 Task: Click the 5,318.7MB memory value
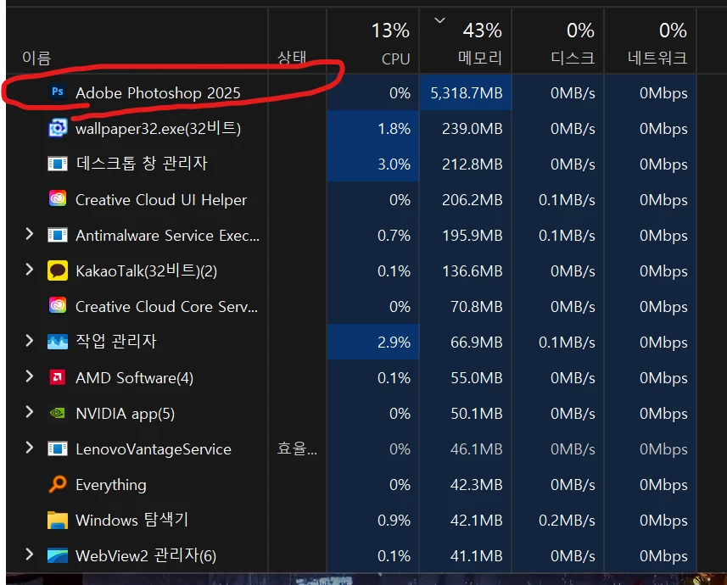point(466,93)
